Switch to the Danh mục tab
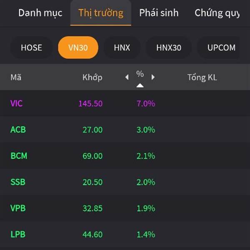250x250 pixels. click(x=40, y=13)
